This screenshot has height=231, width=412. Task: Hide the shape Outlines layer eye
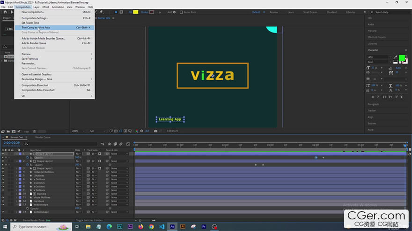(x=3, y=197)
